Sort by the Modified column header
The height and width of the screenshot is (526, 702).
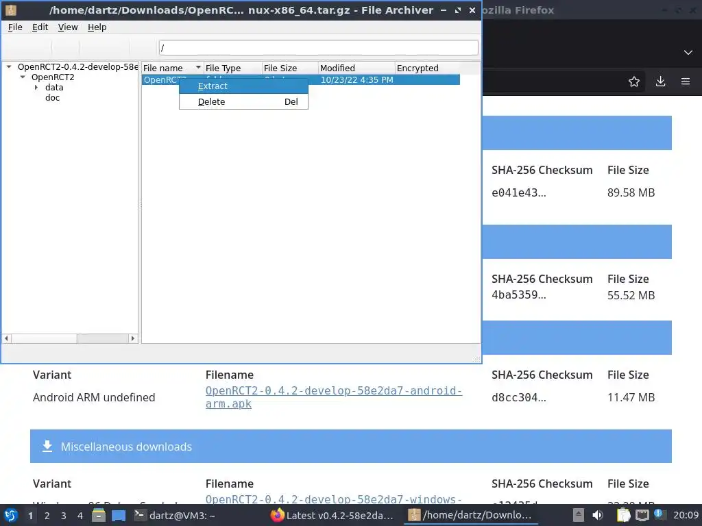356,68
